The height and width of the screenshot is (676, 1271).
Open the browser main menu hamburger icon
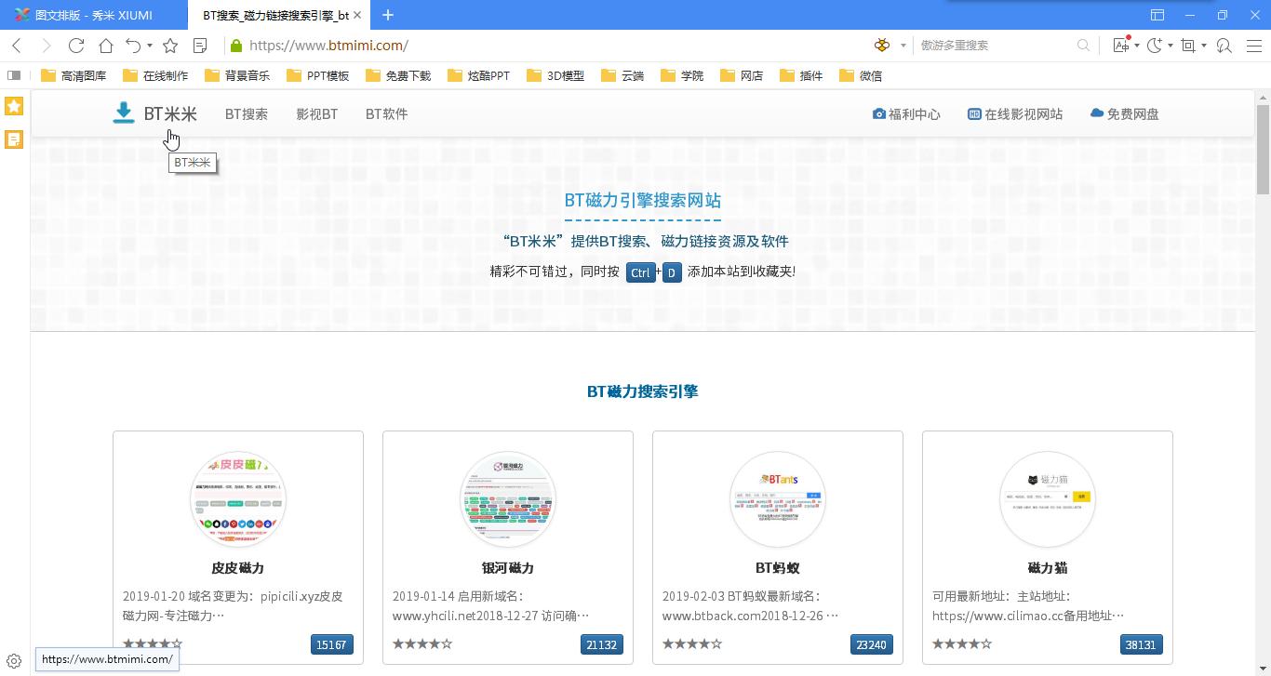1253,46
